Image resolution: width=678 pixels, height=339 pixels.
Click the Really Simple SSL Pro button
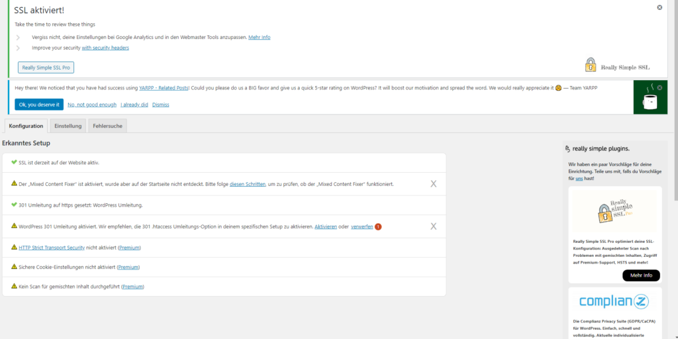coord(46,68)
